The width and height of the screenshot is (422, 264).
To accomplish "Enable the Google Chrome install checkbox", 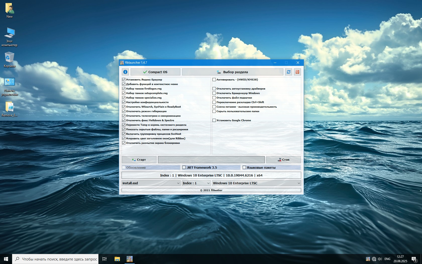I will pyautogui.click(x=214, y=120).
